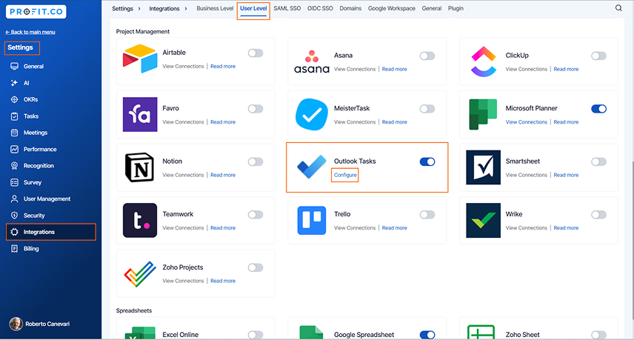
Task: Enable the Zoho Projects toggle
Action: pyautogui.click(x=256, y=267)
